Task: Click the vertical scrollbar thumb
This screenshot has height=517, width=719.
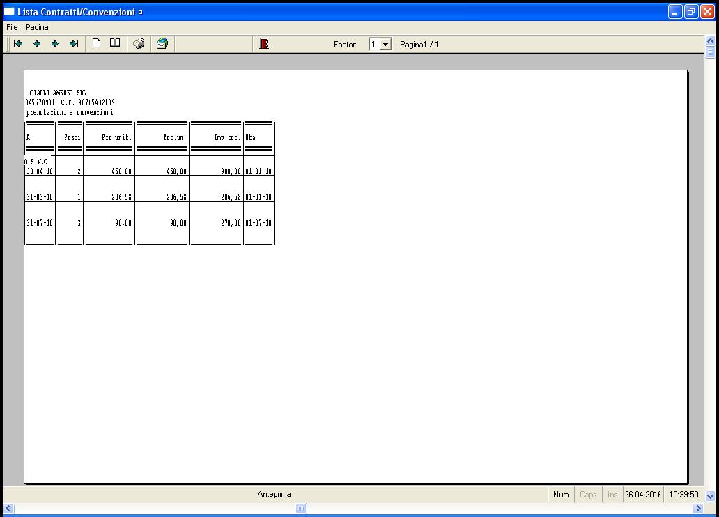Action: coord(710,52)
